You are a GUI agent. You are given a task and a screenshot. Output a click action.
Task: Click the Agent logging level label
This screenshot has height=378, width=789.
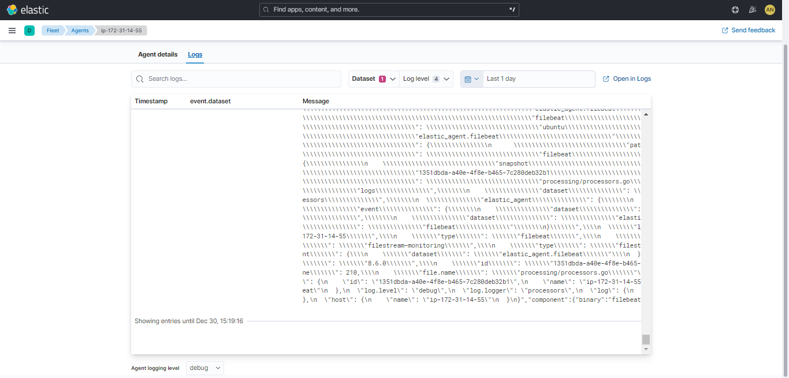pos(155,368)
